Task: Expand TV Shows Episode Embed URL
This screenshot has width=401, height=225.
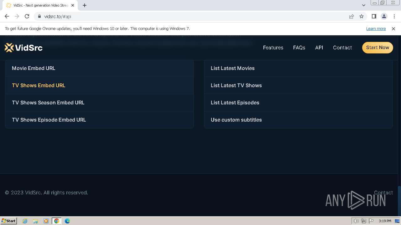Action: (99, 120)
